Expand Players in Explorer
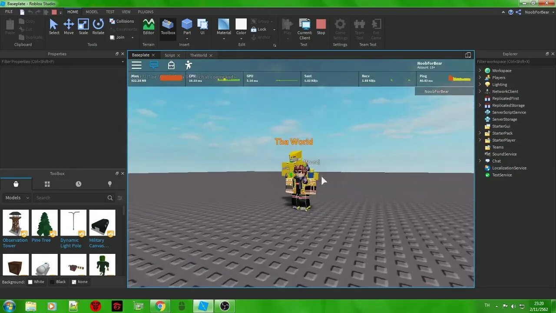 (x=480, y=77)
